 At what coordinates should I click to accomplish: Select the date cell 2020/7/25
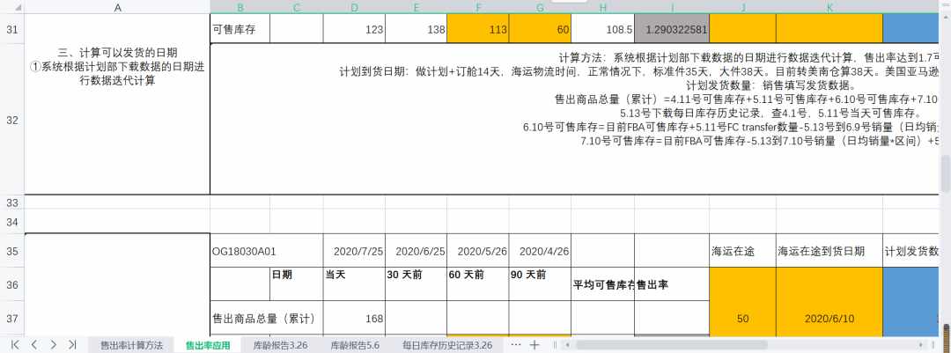(x=354, y=251)
